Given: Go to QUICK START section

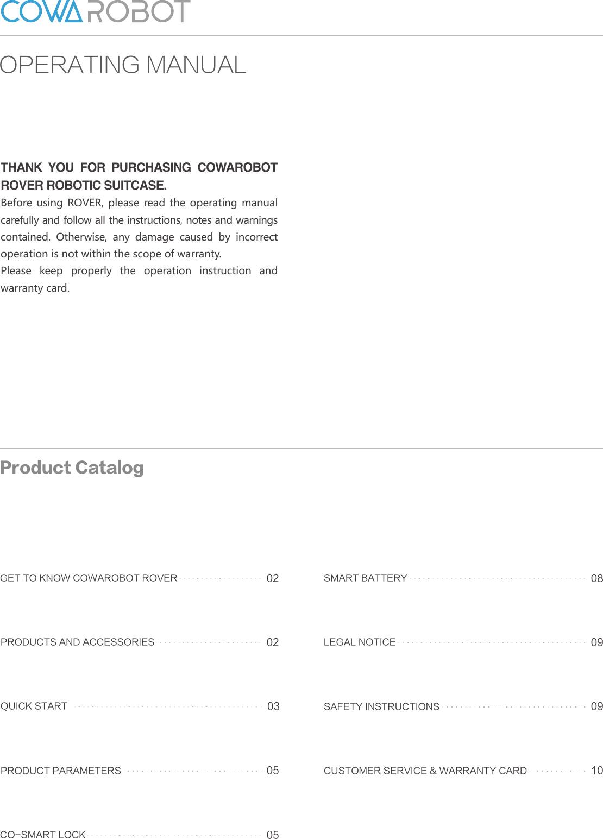Looking at the screenshot, I should pyautogui.click(x=140, y=706).
